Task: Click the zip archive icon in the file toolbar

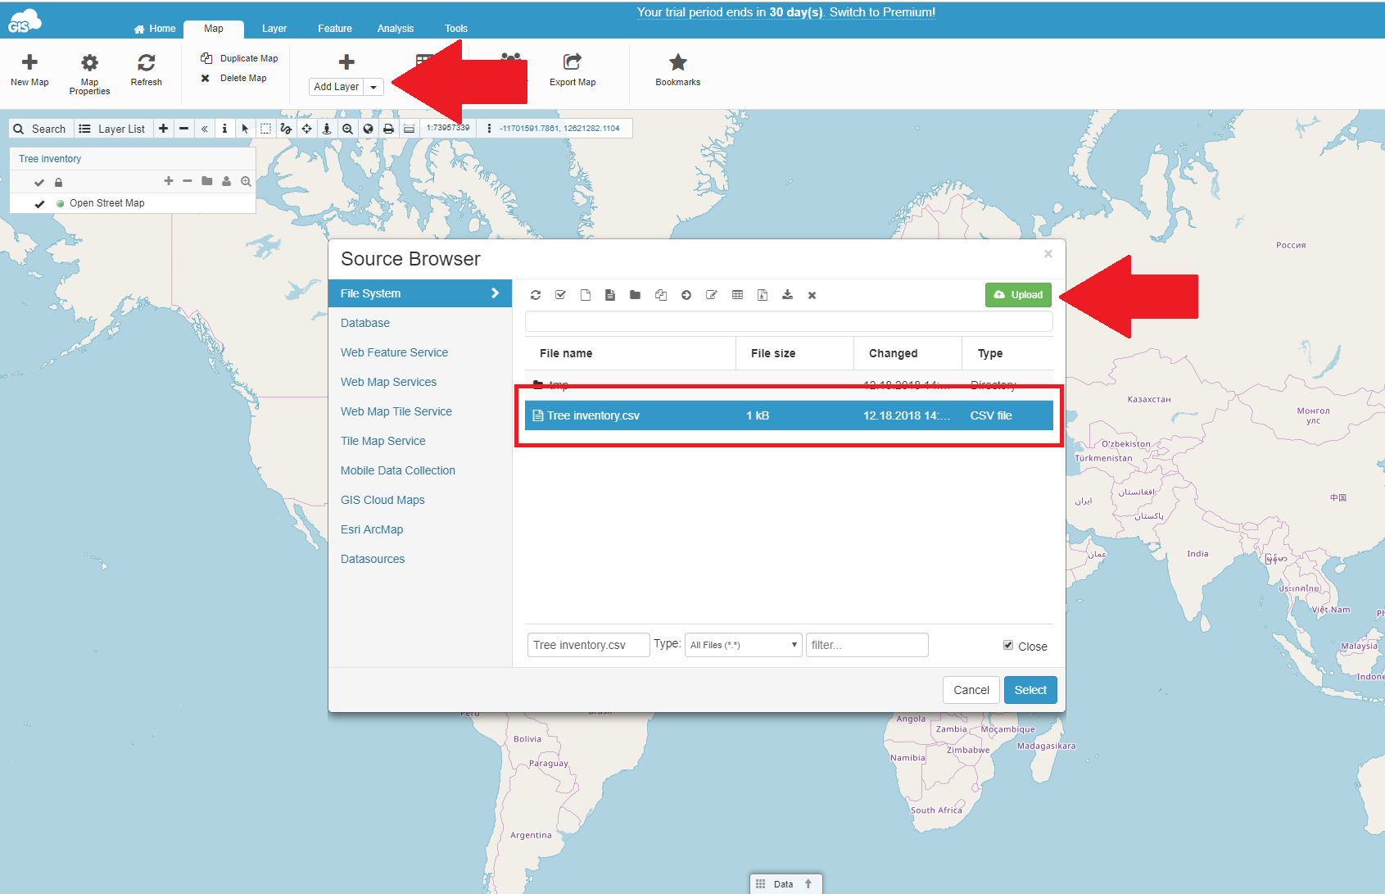Action: click(763, 295)
